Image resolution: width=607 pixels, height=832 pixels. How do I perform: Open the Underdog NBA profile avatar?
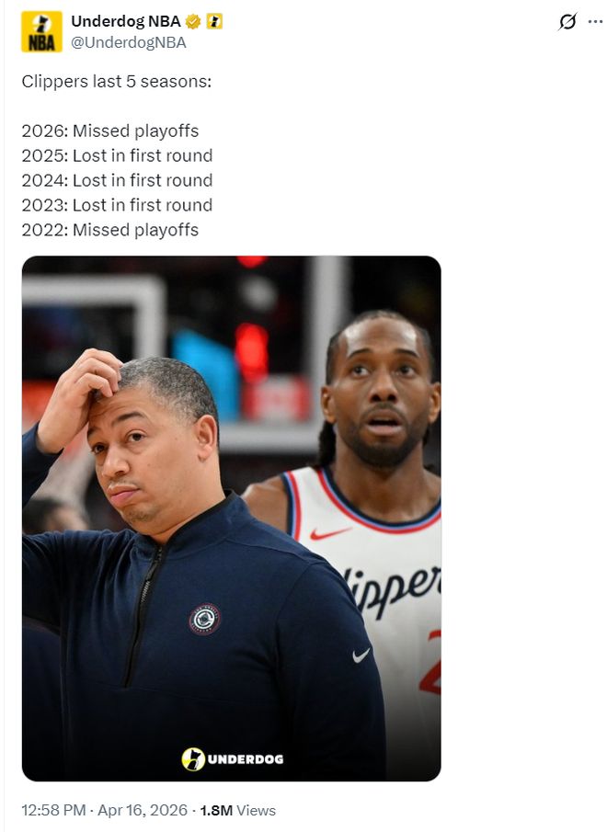41,32
